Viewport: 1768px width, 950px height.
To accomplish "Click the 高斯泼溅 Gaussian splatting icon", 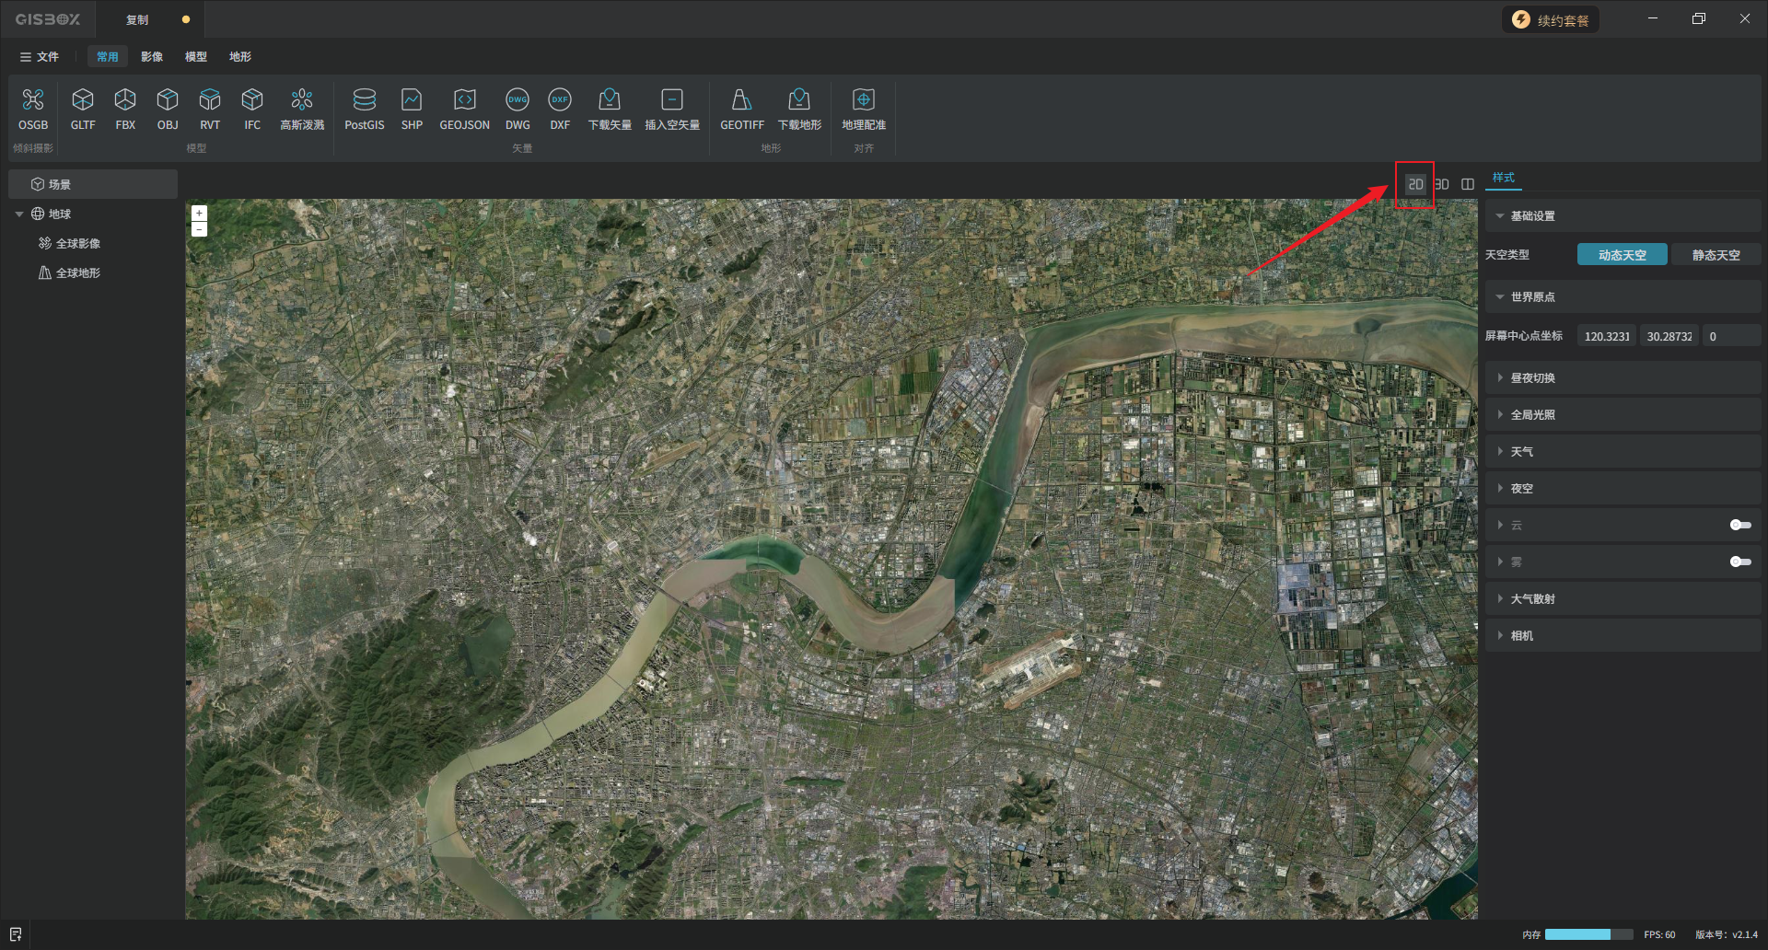I will pos(302,100).
